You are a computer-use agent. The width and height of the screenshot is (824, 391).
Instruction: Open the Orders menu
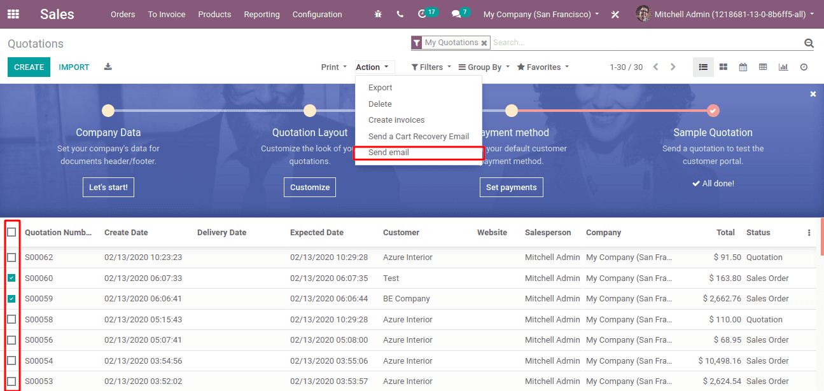[123, 14]
